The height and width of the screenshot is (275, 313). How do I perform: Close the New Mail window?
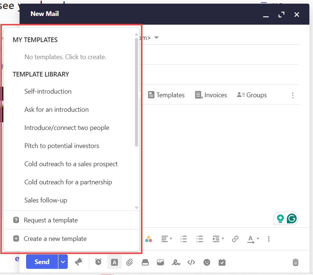pyautogui.click(x=297, y=15)
